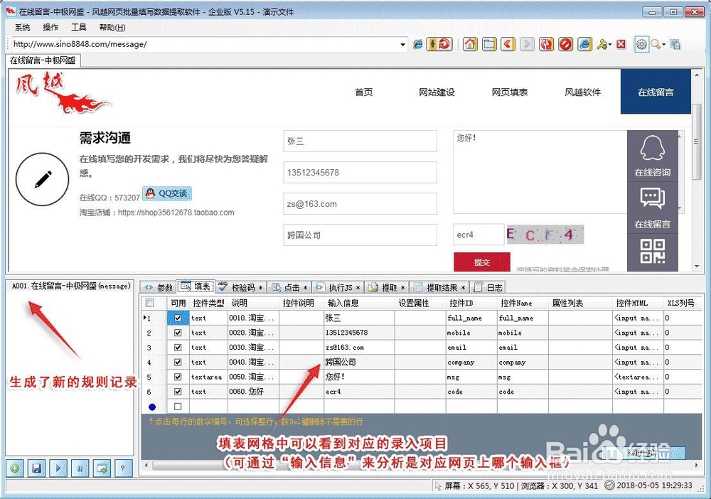Uncheck 可用 for the zs@163.com row
The width and height of the screenshot is (711, 499).
click(178, 348)
